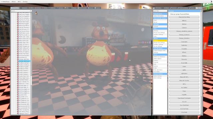Screen dimensions: 213x119
Task: Click the Cameras cleanup button
Action: coord(184,28)
